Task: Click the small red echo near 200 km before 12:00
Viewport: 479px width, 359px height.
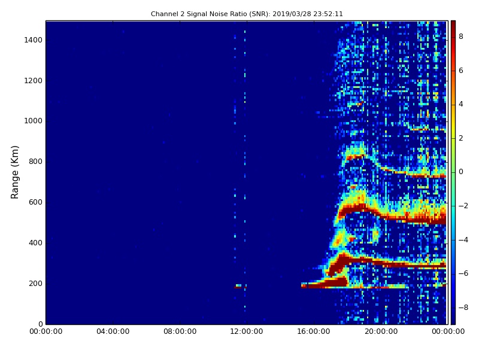Action: 238,287
